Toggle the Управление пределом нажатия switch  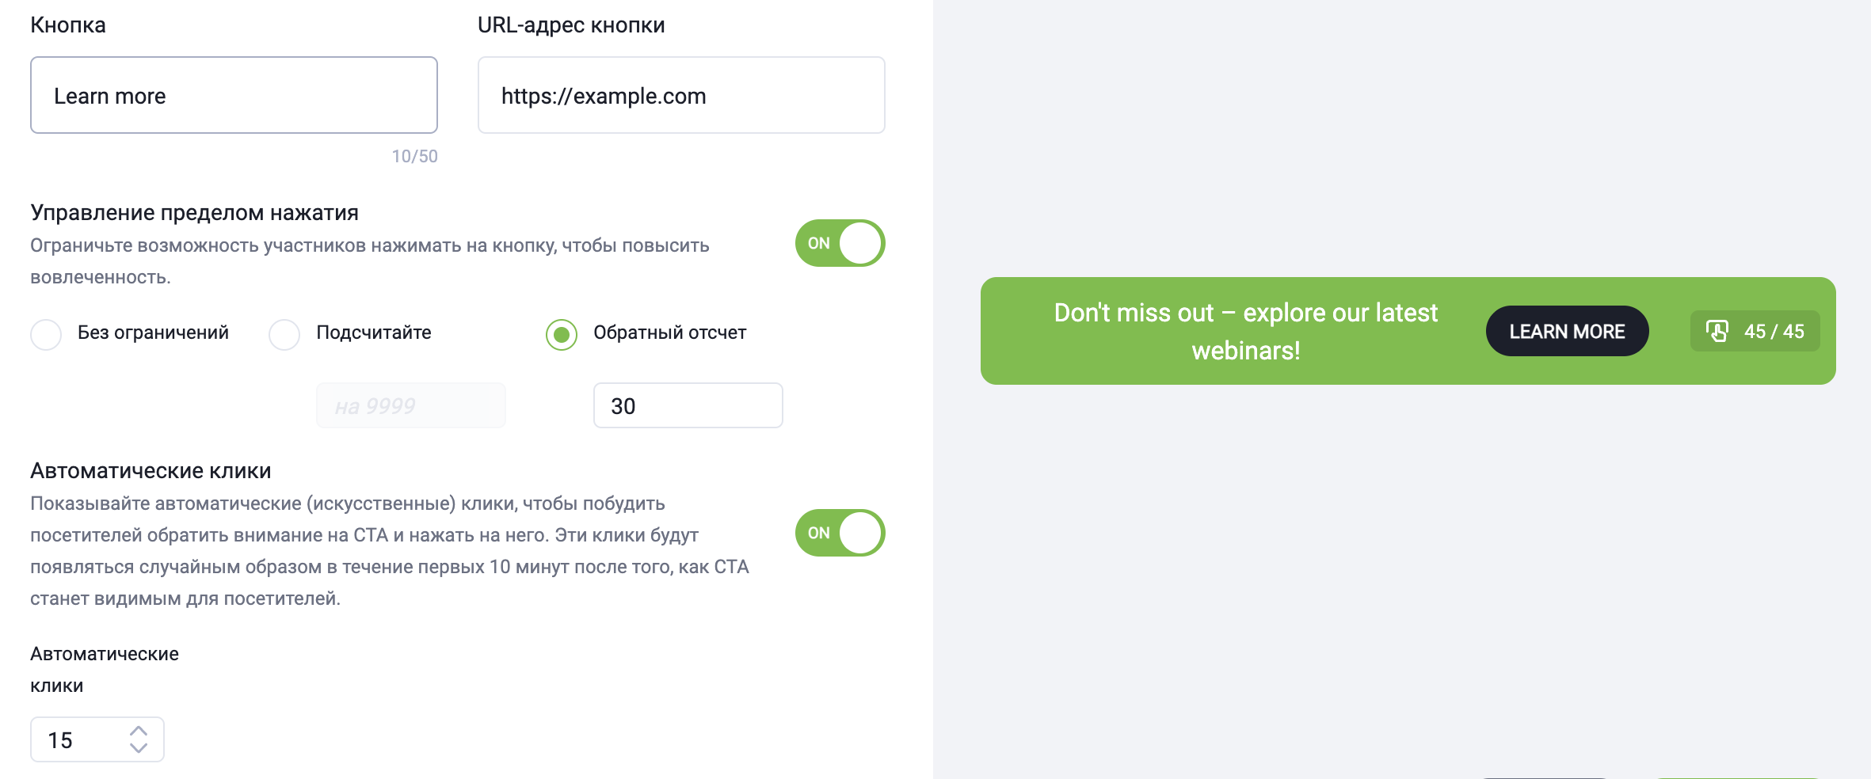(x=840, y=243)
